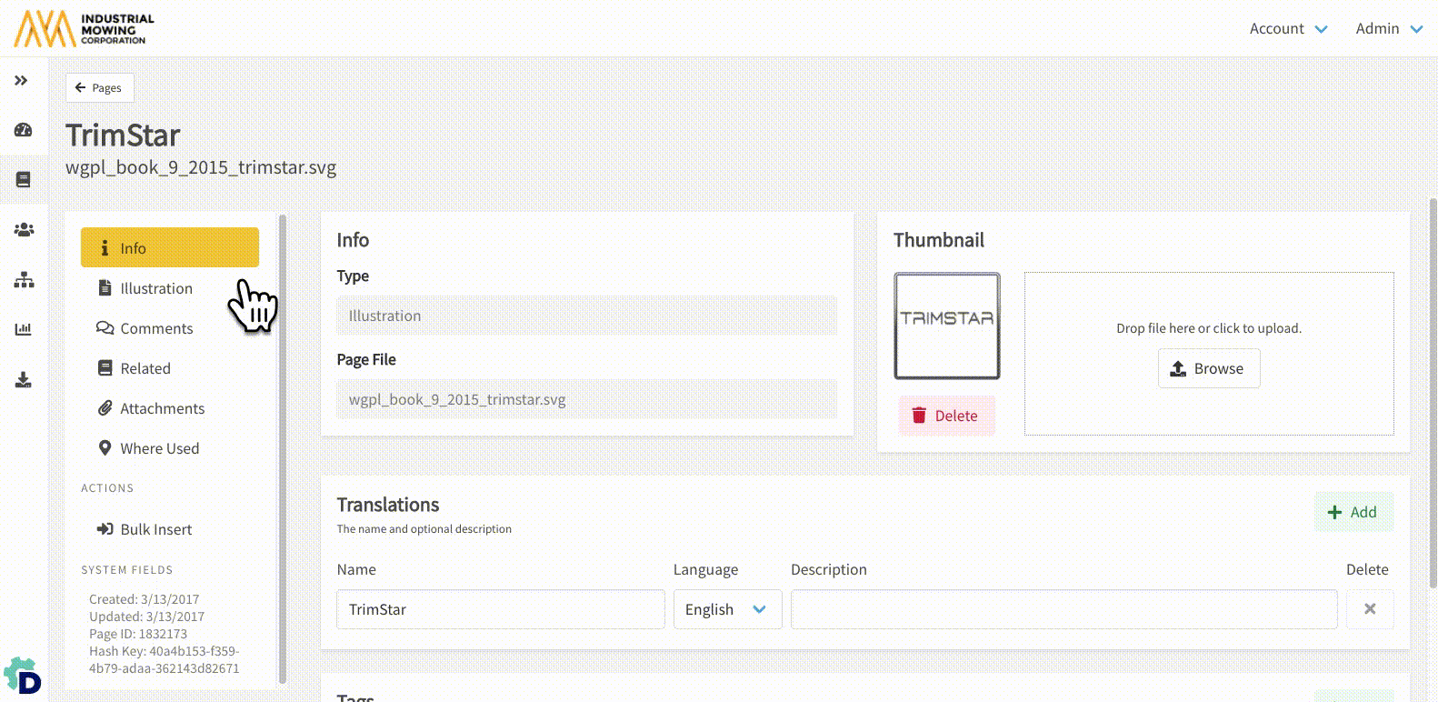Click the translation Description input field
The image size is (1438, 702).
pyautogui.click(x=1064, y=609)
